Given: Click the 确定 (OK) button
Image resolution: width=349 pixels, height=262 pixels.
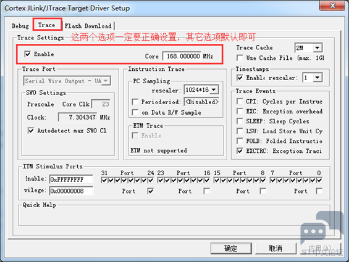Looking at the screenshot, I should click(x=231, y=248).
